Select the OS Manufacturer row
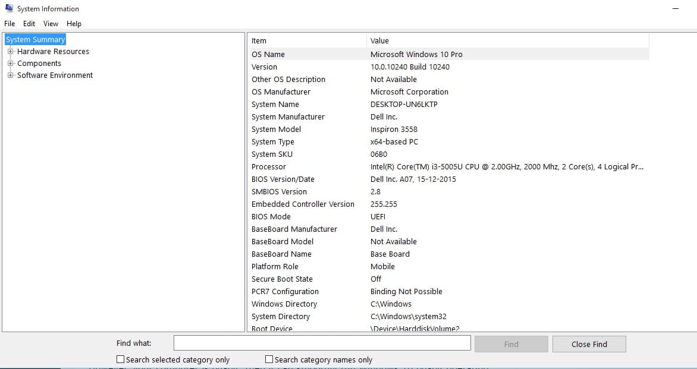 (449, 92)
